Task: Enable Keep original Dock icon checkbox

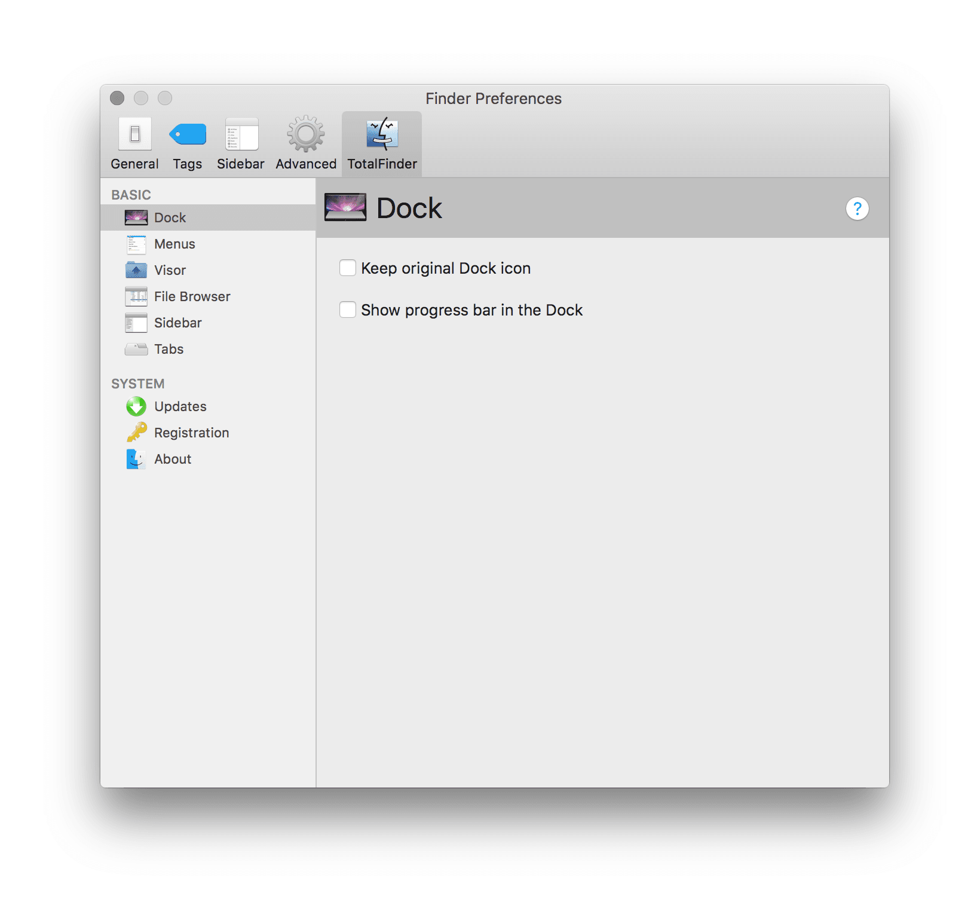Action: 348,268
